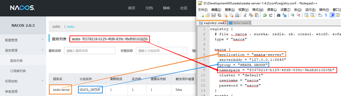The height and width of the screenshot is (96, 341).
Task: Switch to the registry.conf tab
Action: tap(212, 23)
